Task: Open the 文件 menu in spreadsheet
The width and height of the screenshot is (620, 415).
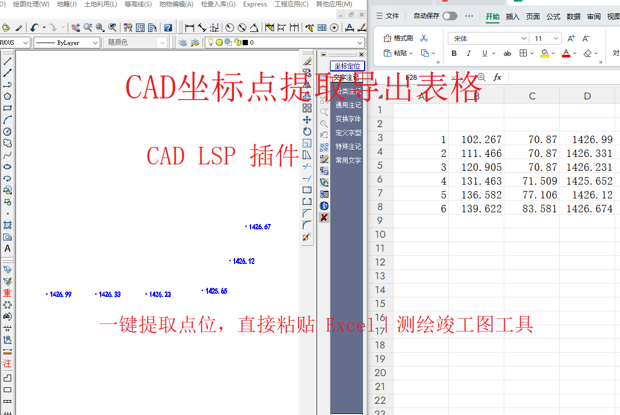Action: tap(388, 16)
